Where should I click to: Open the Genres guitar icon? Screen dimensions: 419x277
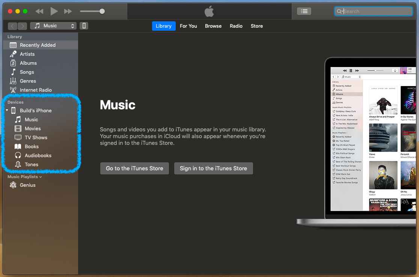click(x=13, y=81)
